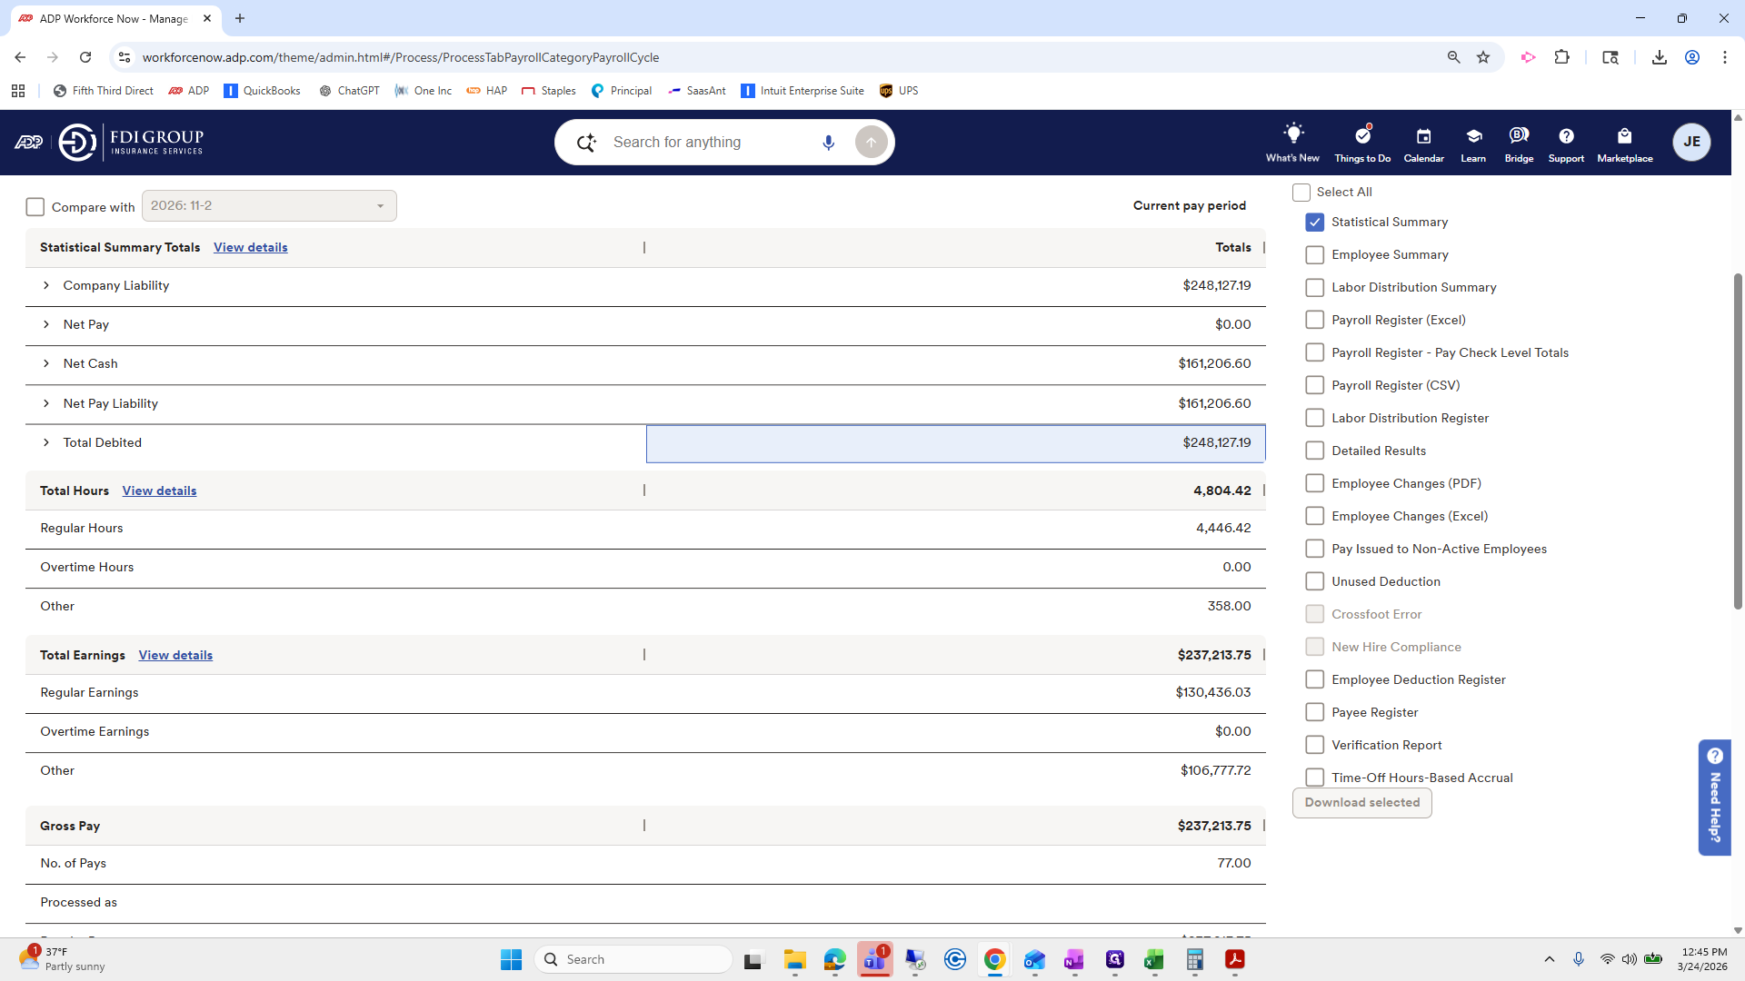
Task: Click the ADP bookmark in bookmarks bar
Action: pos(189,91)
